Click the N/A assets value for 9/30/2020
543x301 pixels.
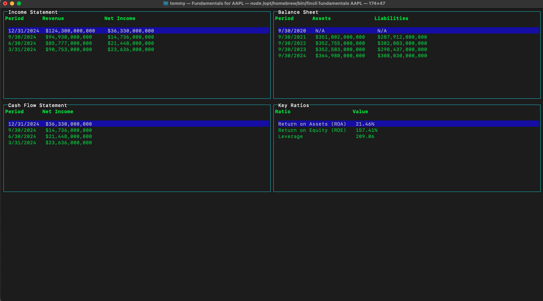click(x=320, y=31)
